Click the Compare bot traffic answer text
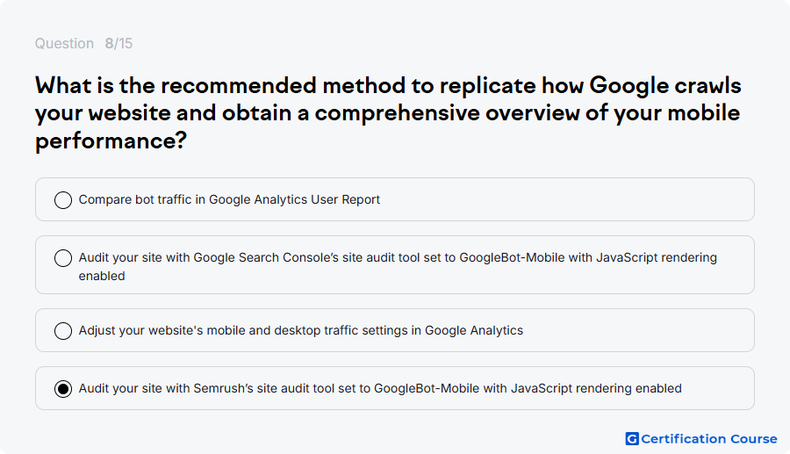Viewport: 790px width, 454px height. click(x=229, y=199)
